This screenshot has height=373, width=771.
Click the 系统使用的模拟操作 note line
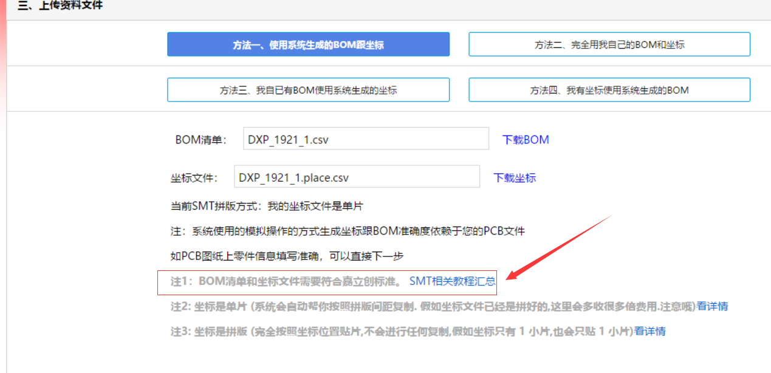click(348, 231)
